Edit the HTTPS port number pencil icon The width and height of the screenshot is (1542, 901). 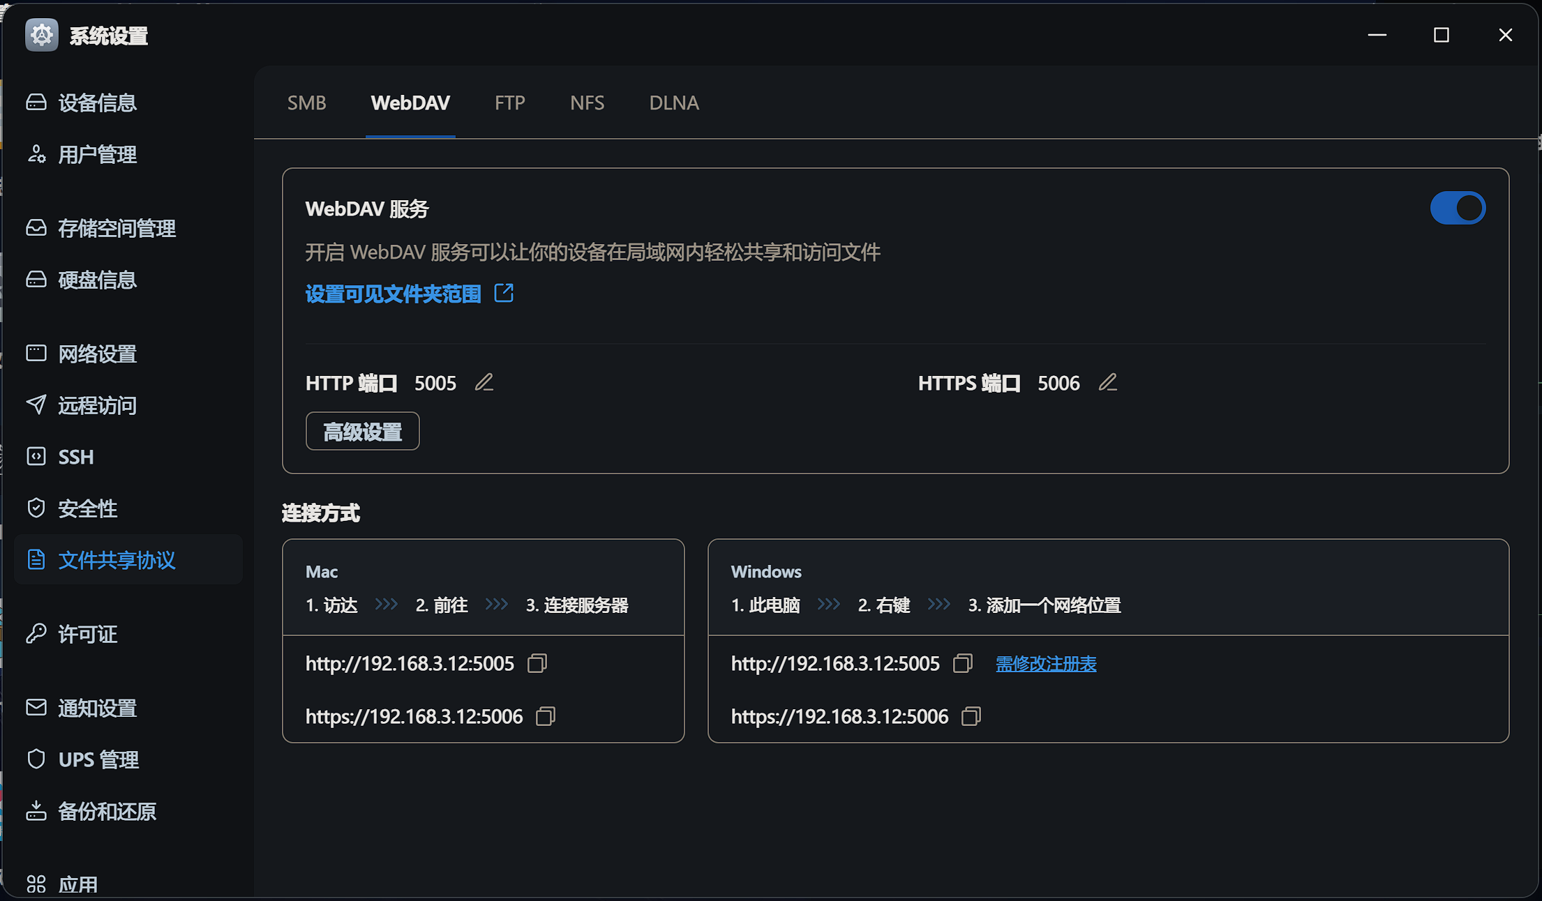click(x=1108, y=382)
